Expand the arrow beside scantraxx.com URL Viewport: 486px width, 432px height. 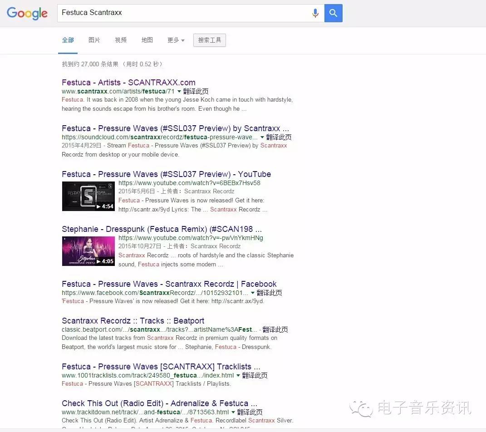[179, 91]
